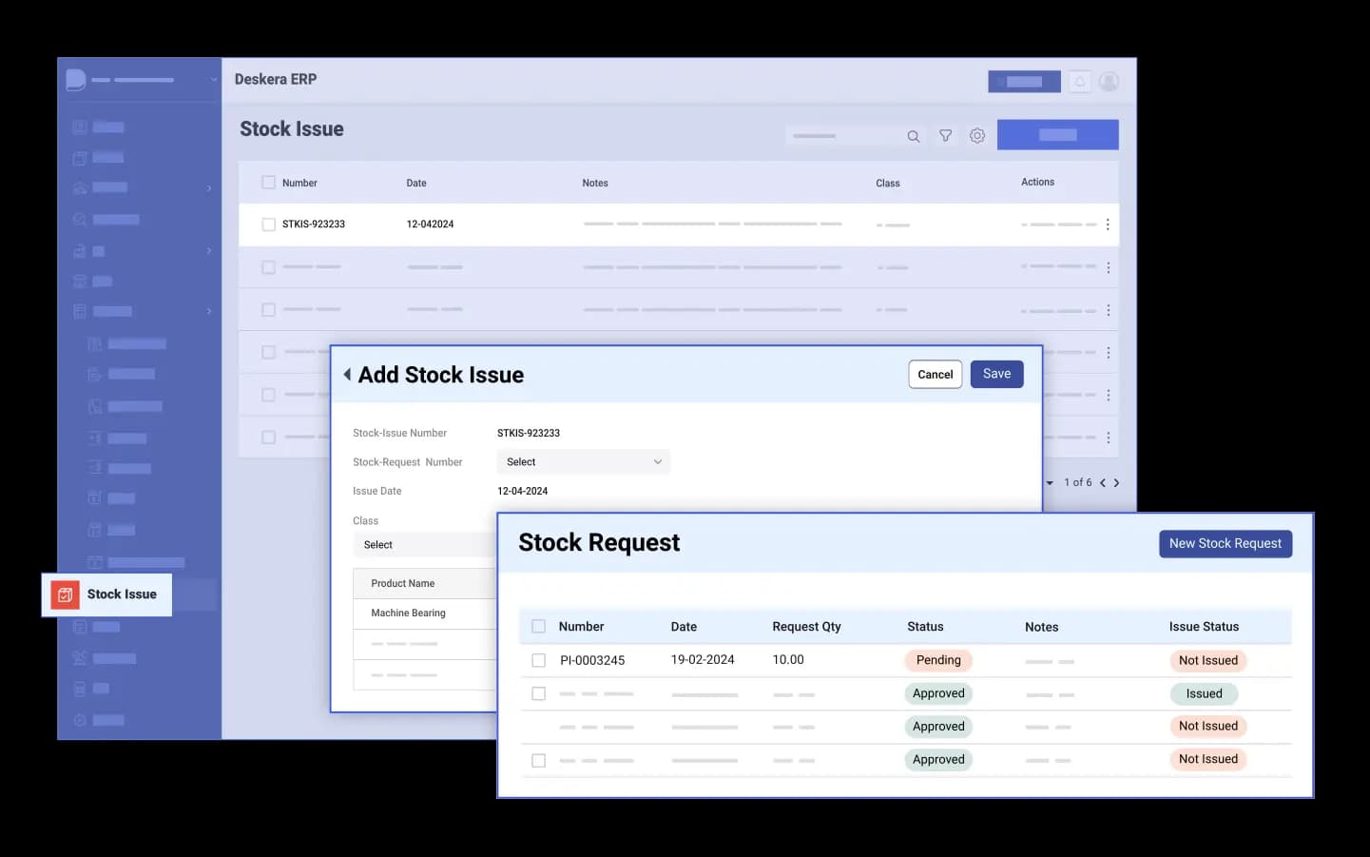The width and height of the screenshot is (1370, 857).
Task: Open table settings gear icon
Action: click(976, 136)
